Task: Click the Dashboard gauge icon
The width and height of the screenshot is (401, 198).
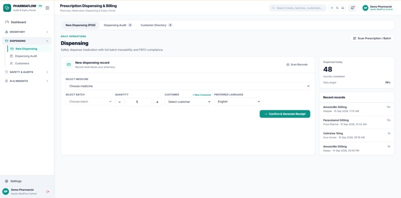Action: tap(7, 22)
